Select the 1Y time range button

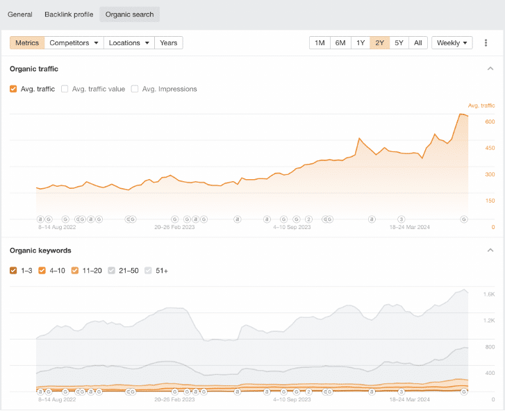click(x=360, y=43)
